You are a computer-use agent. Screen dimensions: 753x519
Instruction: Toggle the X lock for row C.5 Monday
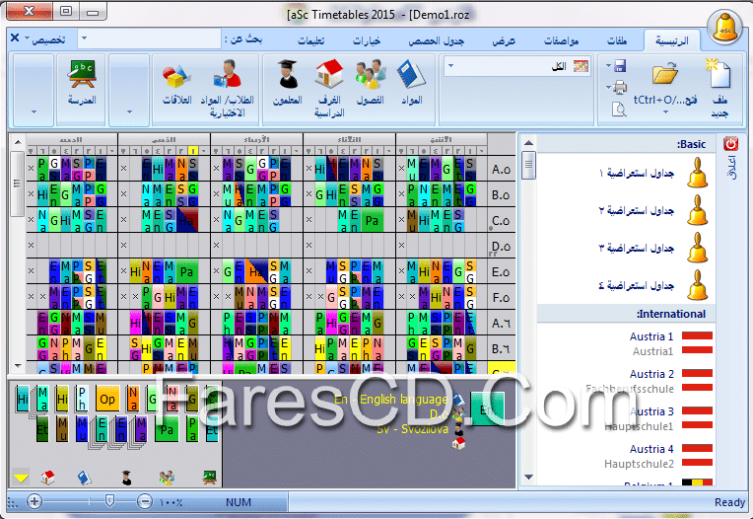(401, 220)
